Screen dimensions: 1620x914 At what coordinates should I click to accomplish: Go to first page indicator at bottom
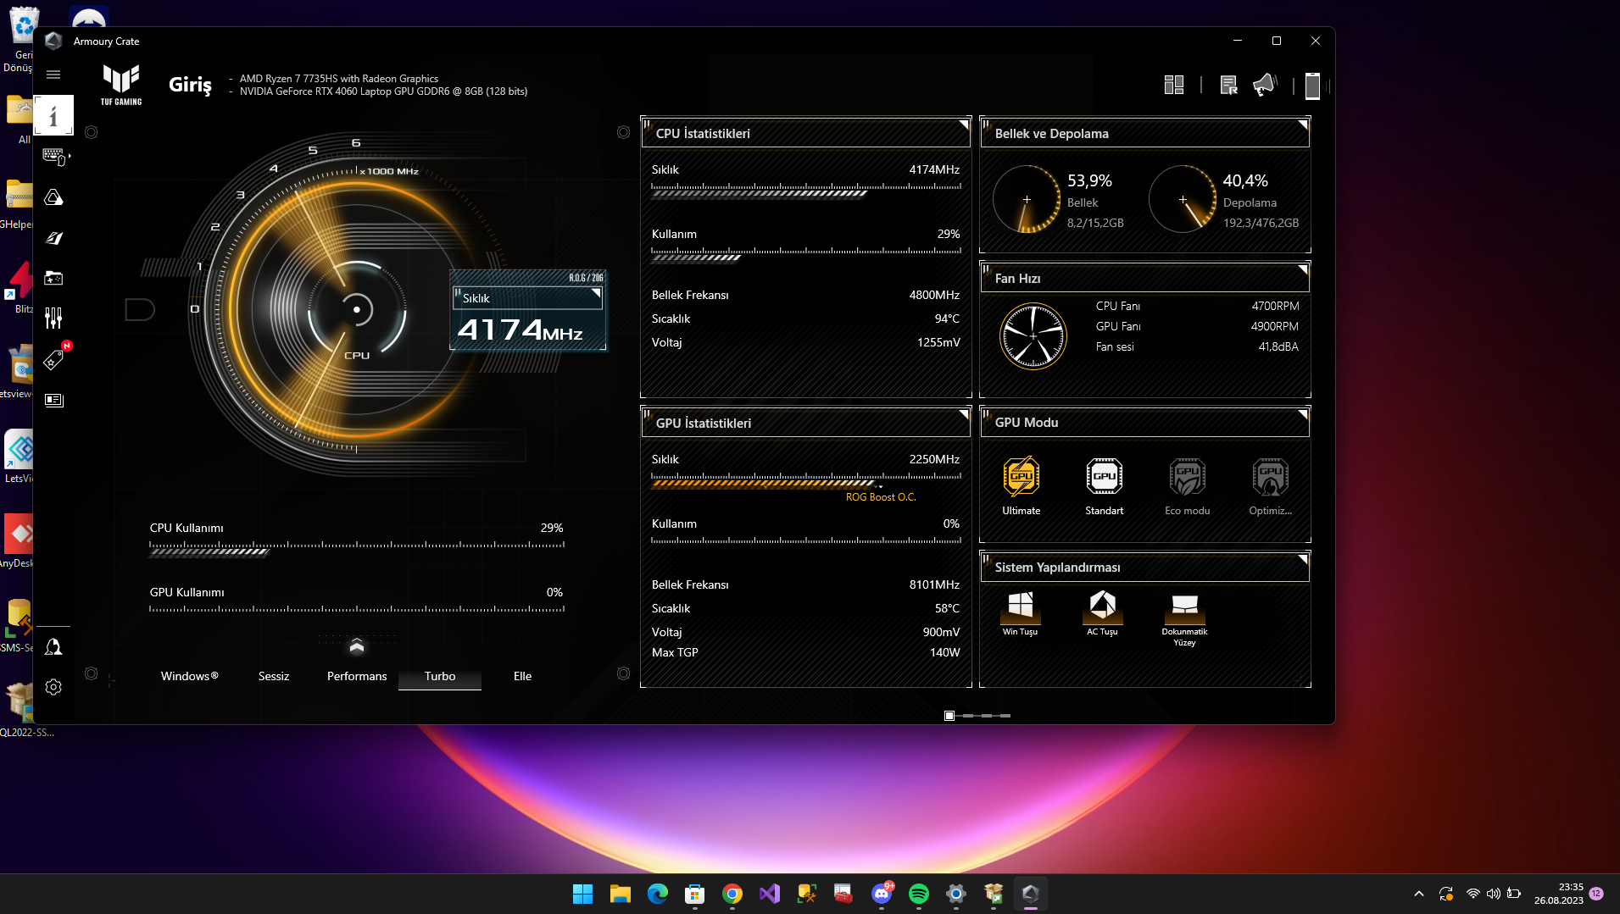coord(949,716)
